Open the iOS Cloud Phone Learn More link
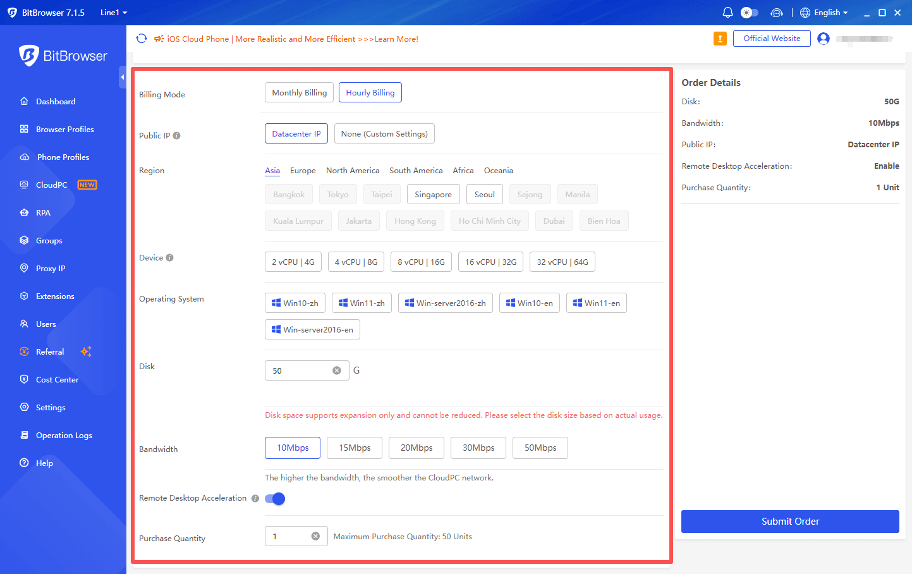912x574 pixels. point(293,39)
